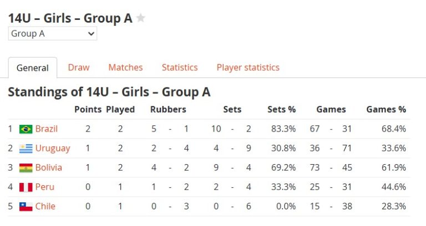Image resolution: width=426 pixels, height=226 pixels.
Task: Select the General tab
Action: (x=33, y=68)
